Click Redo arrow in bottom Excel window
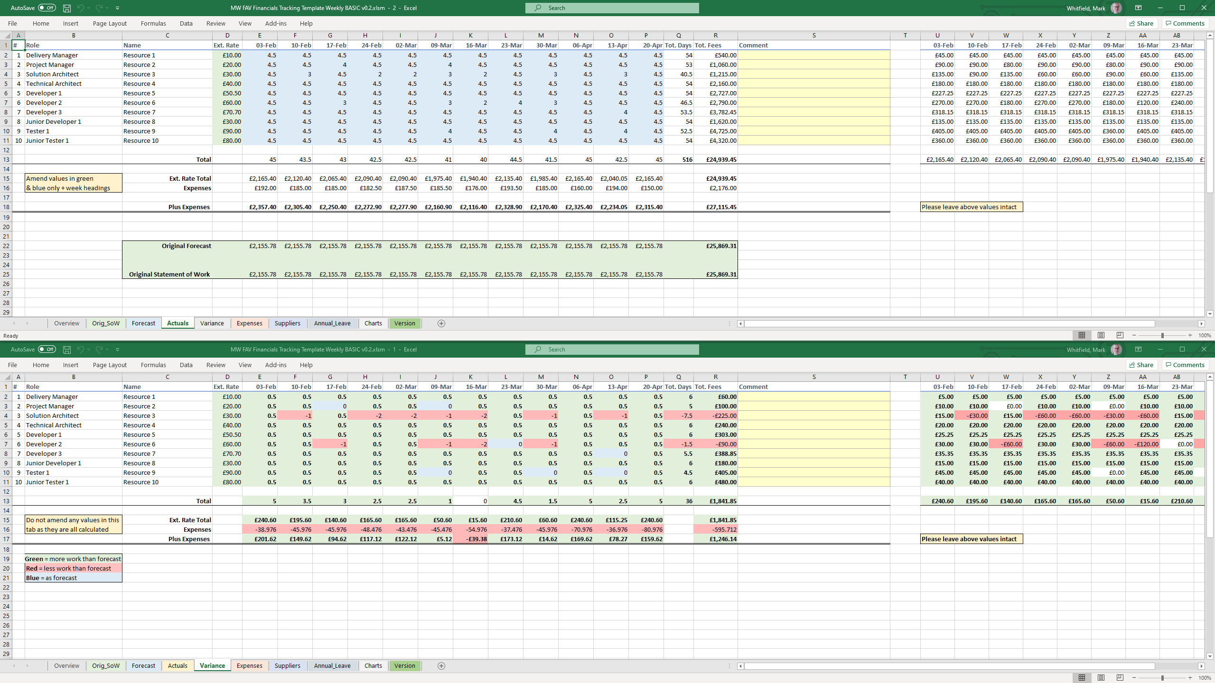Screen dimensions: 1215x683 click(x=99, y=350)
